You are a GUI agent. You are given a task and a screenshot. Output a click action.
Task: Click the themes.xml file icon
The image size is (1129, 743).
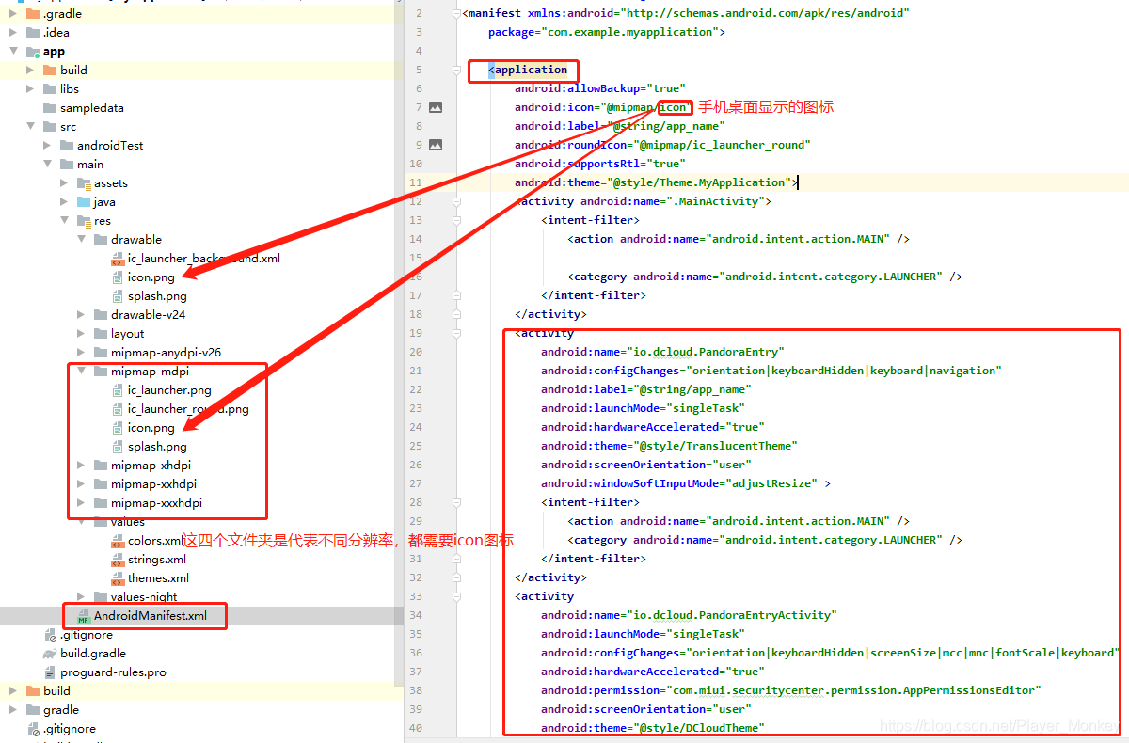coord(118,578)
